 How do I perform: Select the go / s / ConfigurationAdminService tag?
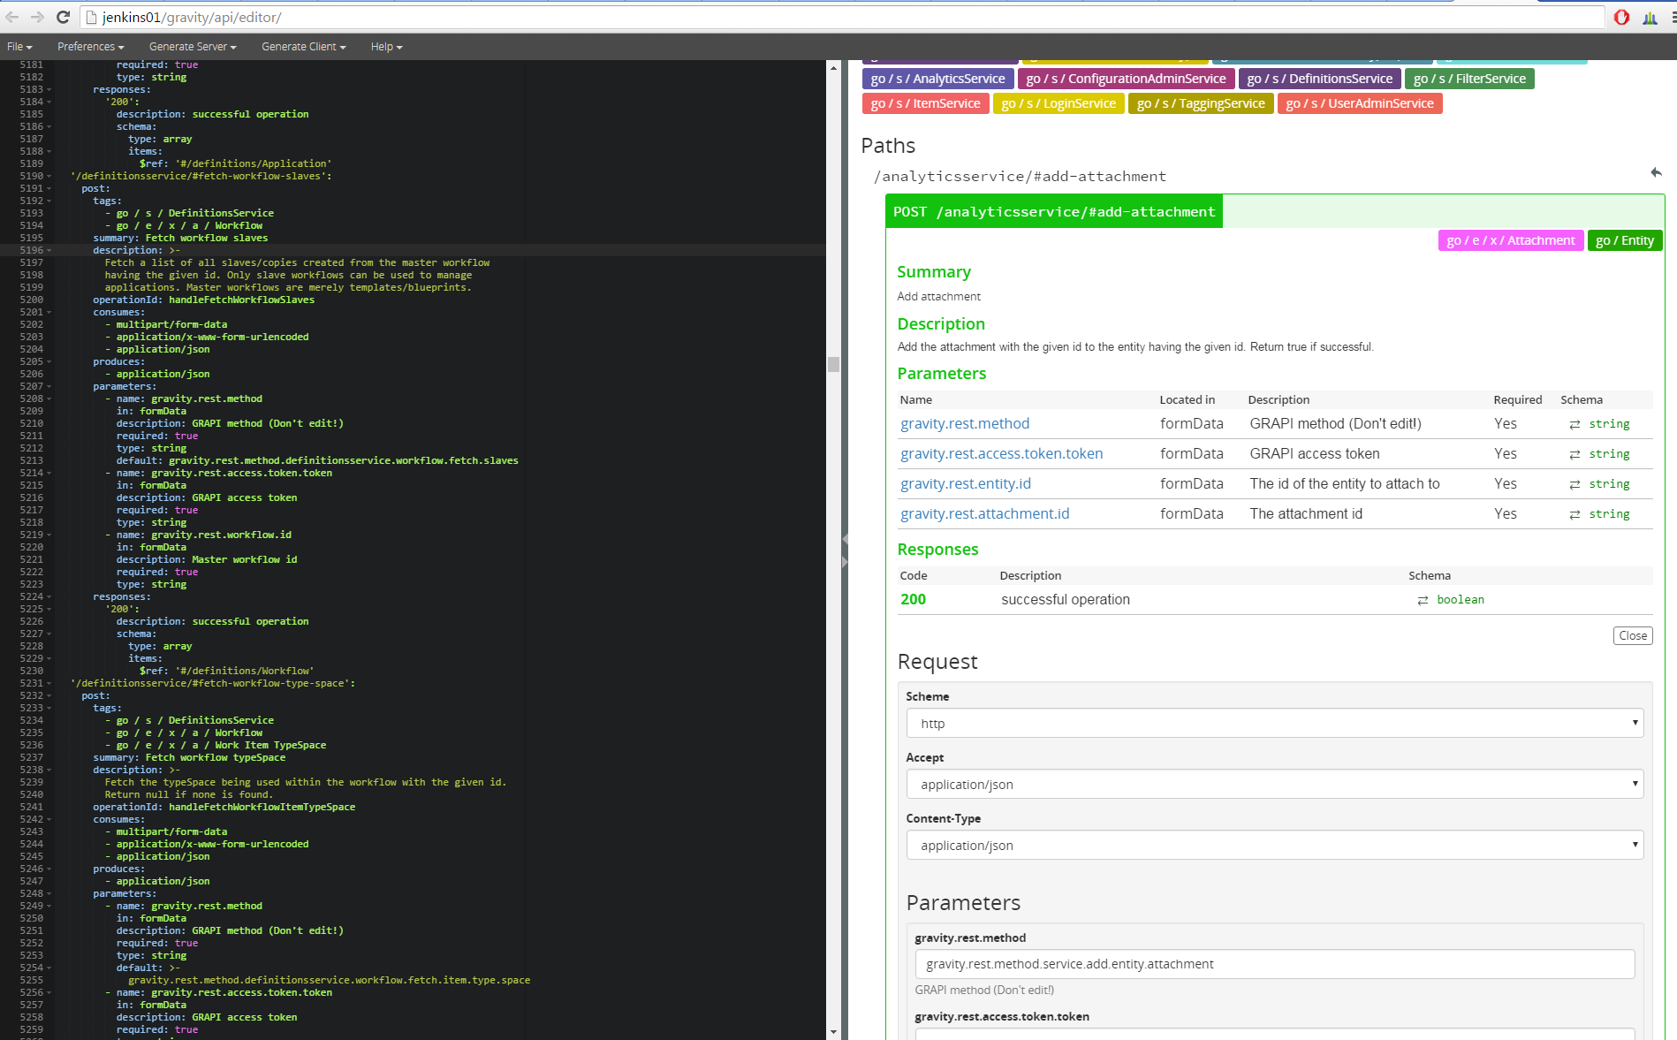click(1126, 79)
